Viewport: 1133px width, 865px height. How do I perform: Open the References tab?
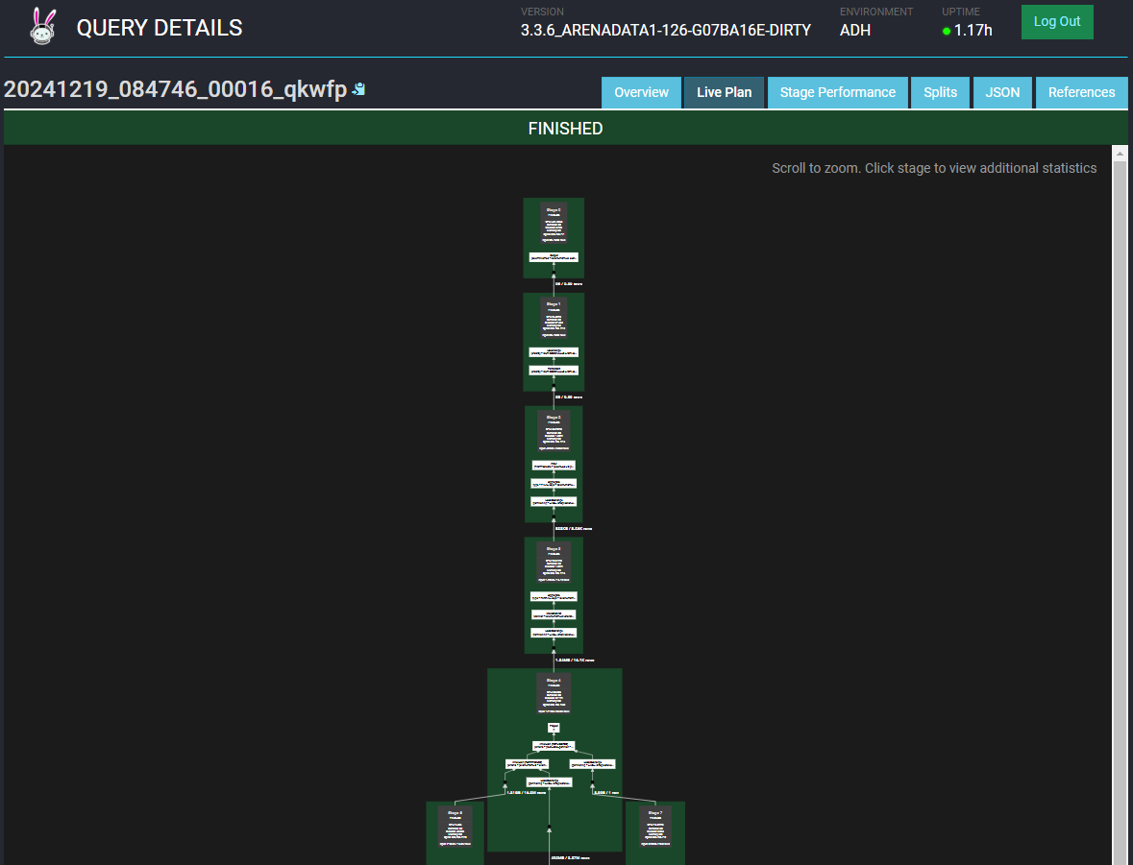tap(1081, 92)
